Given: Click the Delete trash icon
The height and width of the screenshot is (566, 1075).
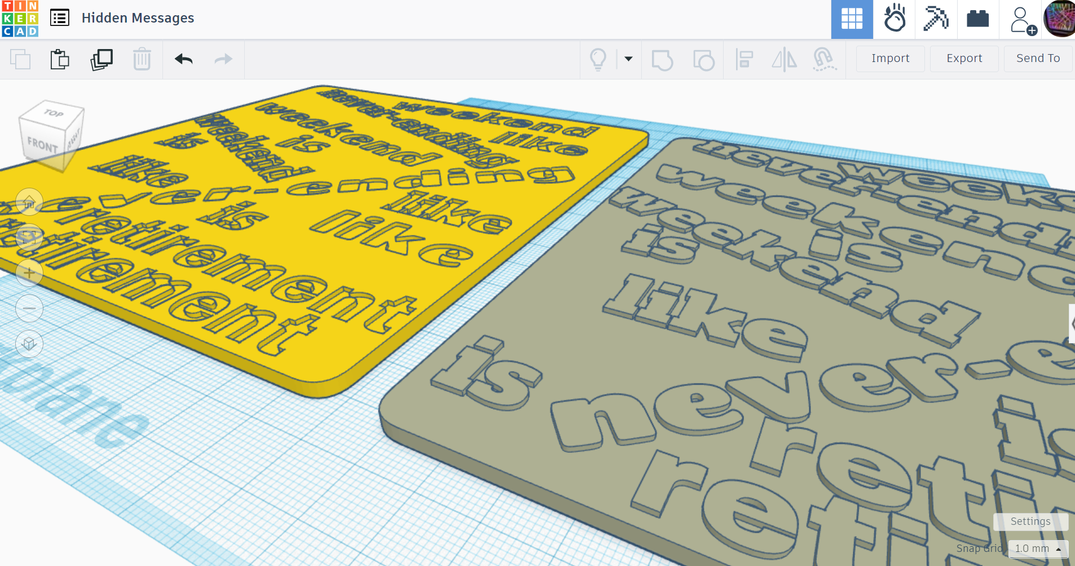Looking at the screenshot, I should pyautogui.click(x=142, y=59).
